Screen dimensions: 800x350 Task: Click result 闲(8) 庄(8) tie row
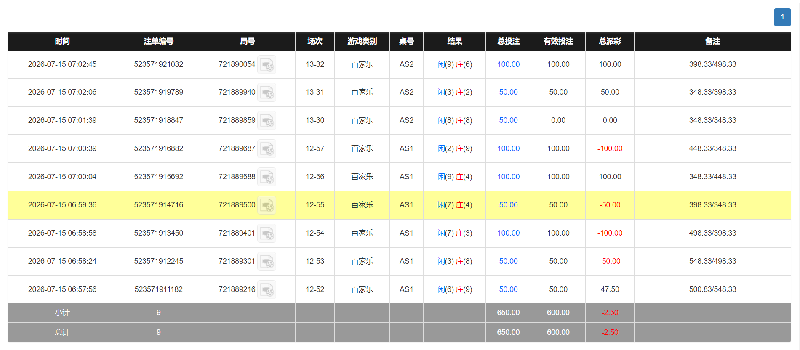click(x=455, y=120)
